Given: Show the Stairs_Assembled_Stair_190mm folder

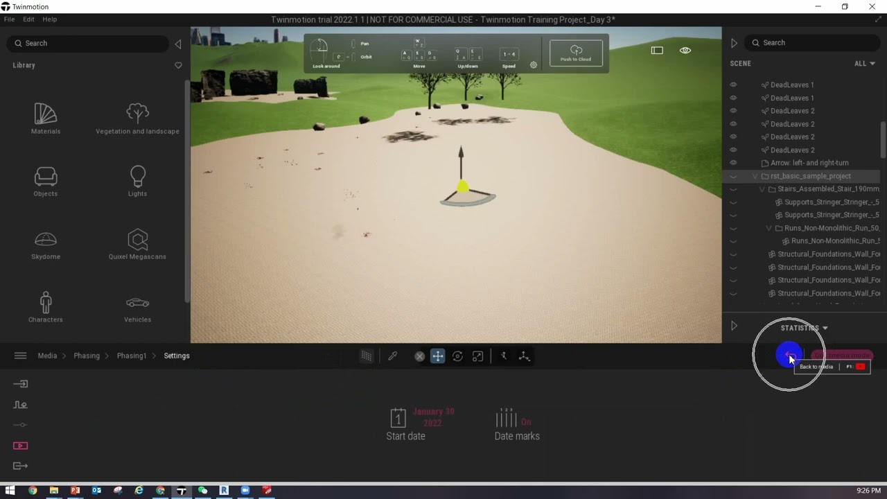Looking at the screenshot, I should tap(733, 189).
